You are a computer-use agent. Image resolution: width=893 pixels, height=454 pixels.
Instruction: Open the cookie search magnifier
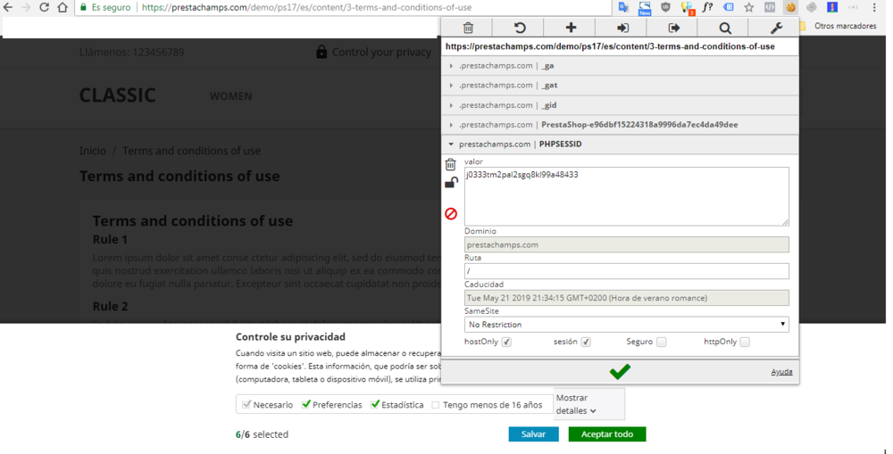coord(724,28)
